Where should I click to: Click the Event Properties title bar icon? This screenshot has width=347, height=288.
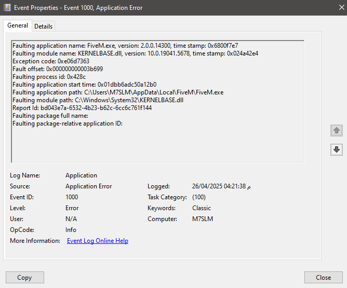pos(7,7)
